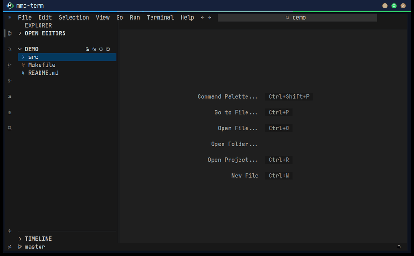Open the Source Control view icon
The height and width of the screenshot is (256, 414).
(x=9, y=65)
